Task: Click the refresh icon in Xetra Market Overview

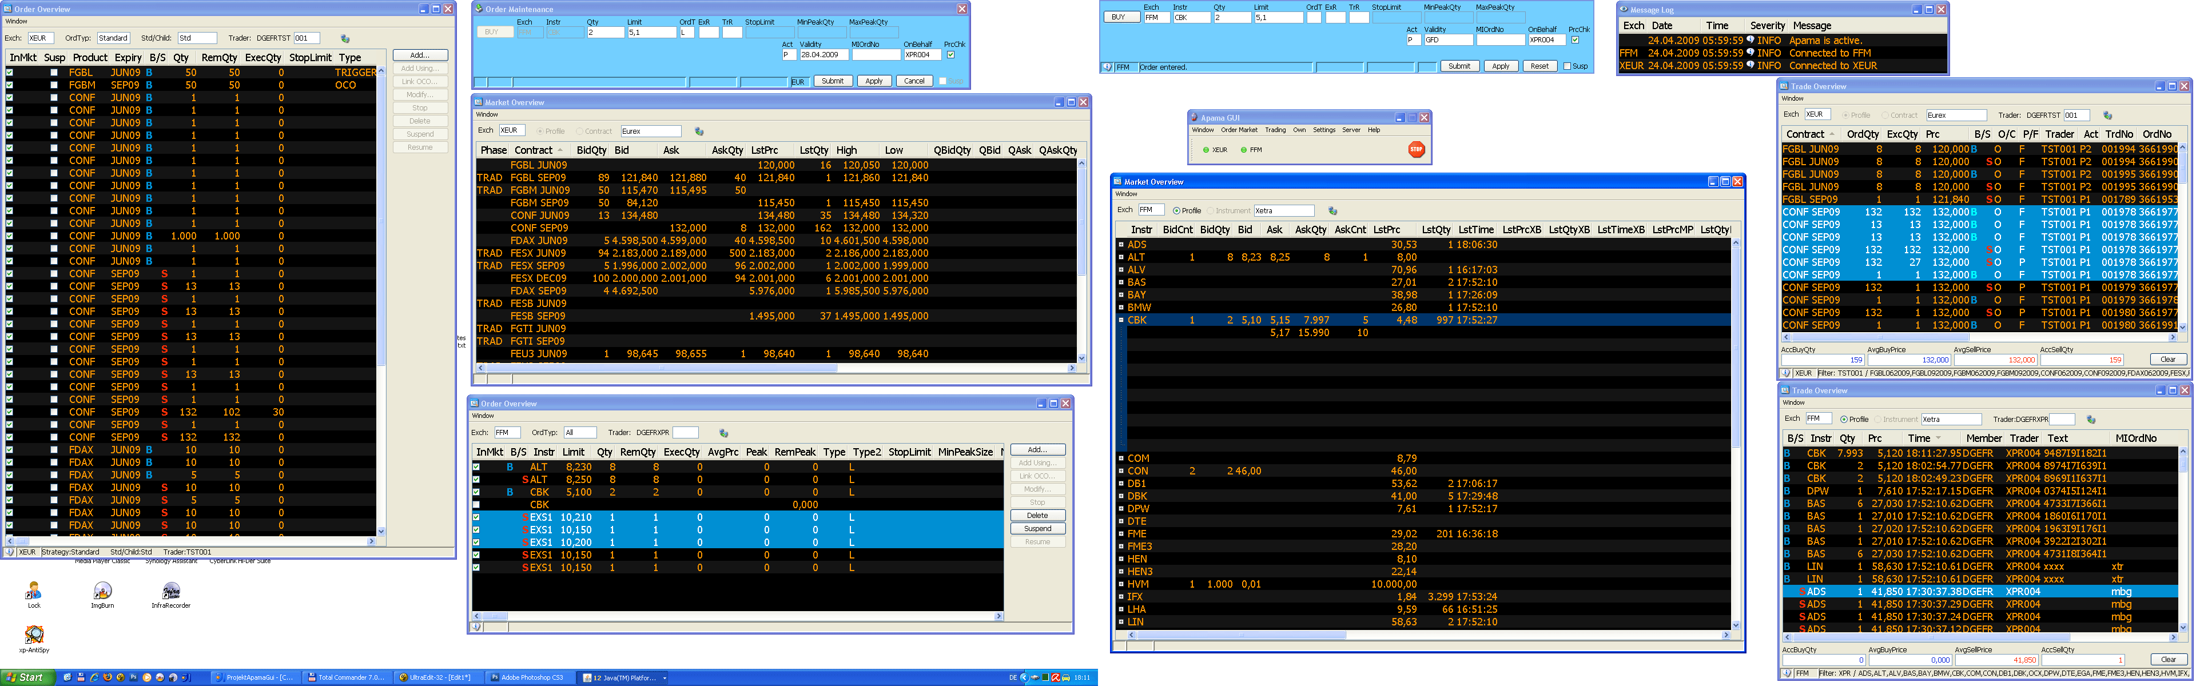Action: [1332, 210]
